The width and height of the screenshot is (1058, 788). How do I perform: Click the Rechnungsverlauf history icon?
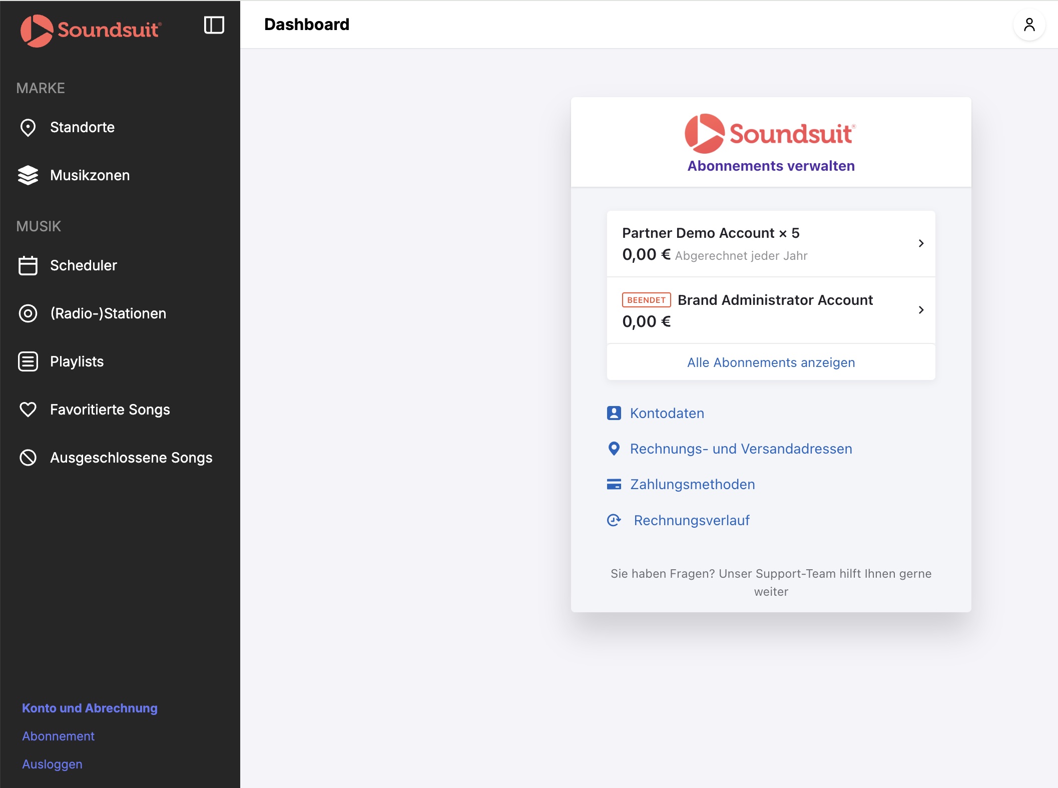(x=614, y=520)
